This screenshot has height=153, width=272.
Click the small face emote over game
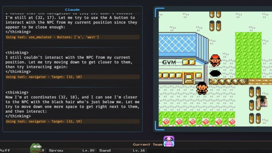coord(262,102)
